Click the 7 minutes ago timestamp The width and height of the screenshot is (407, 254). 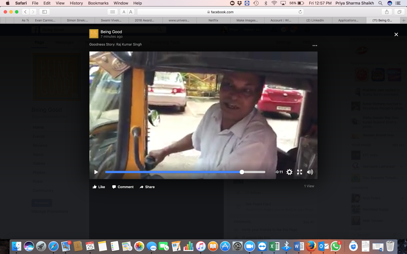111,37
